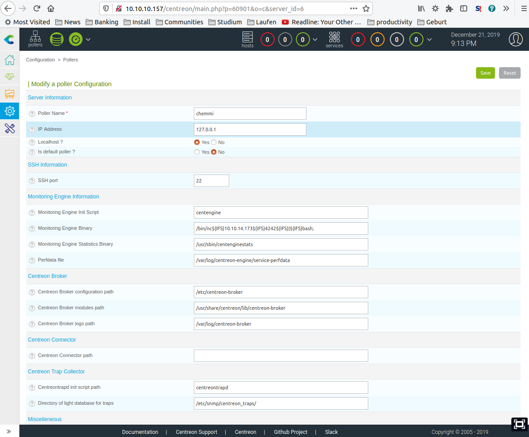Click the green database status icon
Viewport: 529px width, 437px height.
[57, 39]
